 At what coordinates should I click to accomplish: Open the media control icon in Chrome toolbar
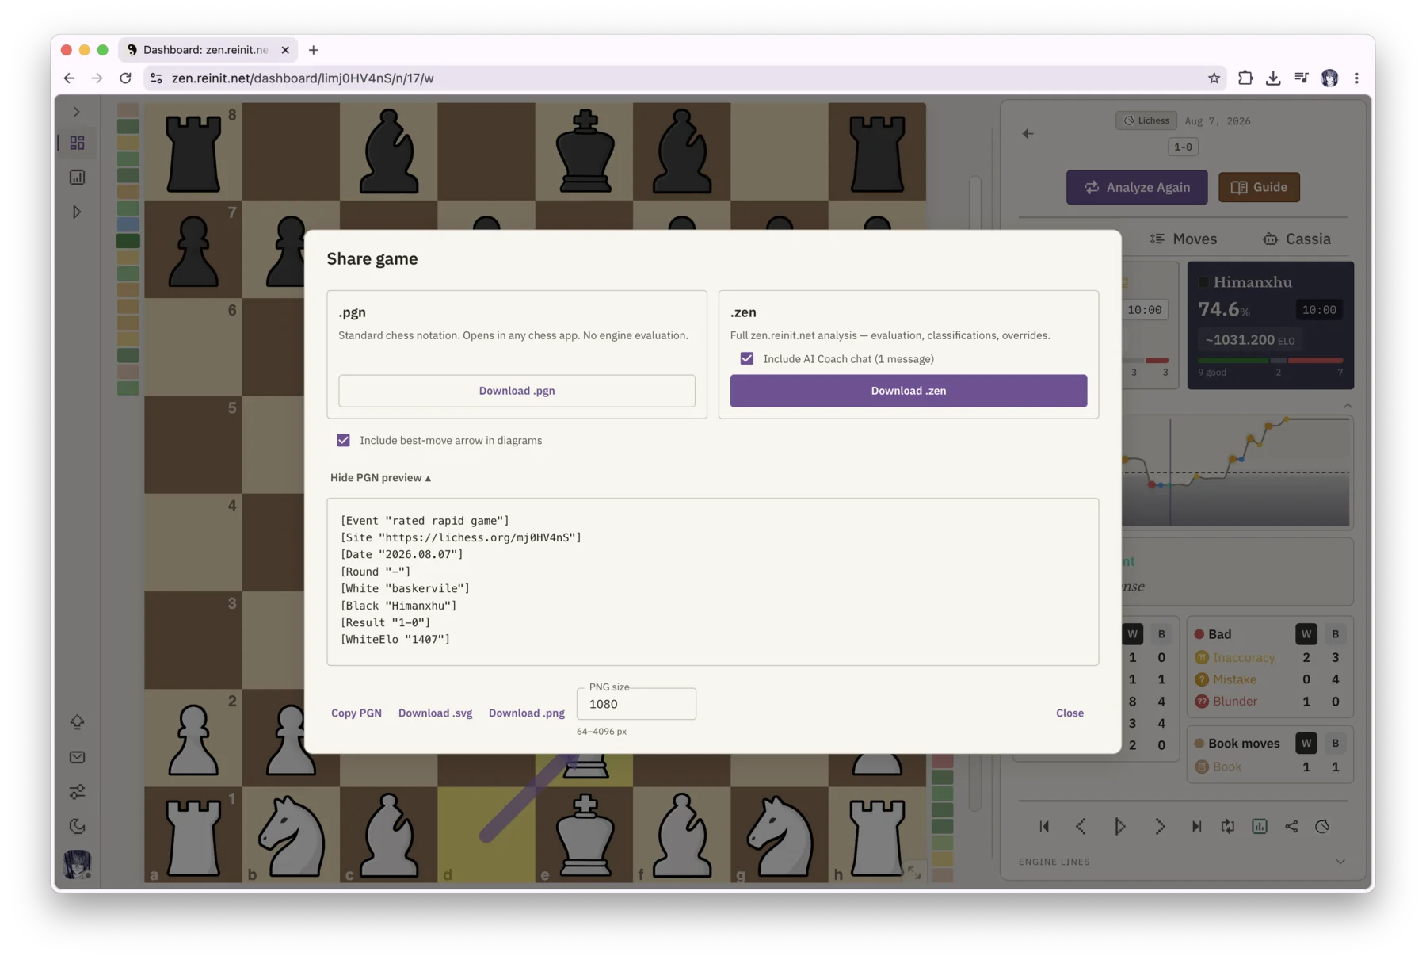(1301, 78)
